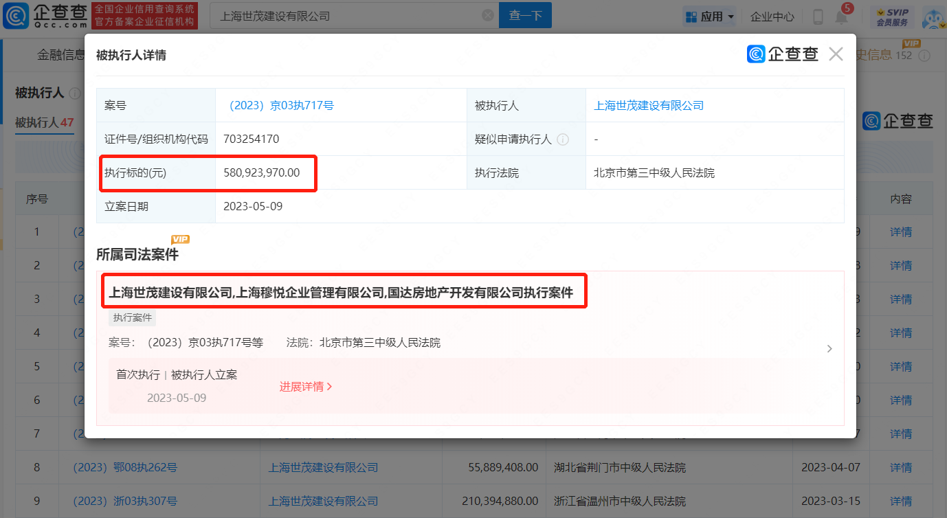Open 详情 for row 5
The image size is (947, 518).
click(901, 367)
